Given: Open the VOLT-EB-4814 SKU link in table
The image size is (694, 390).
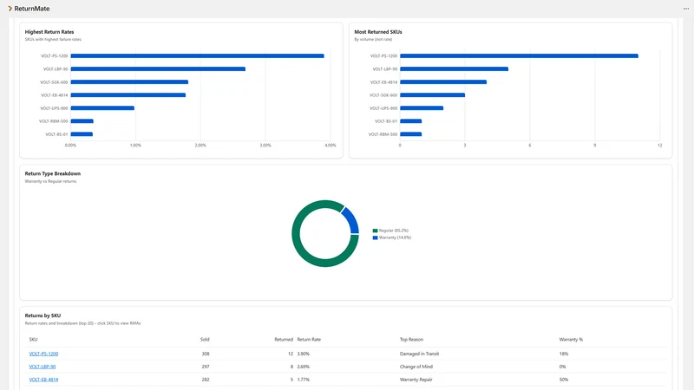Looking at the screenshot, I should [43, 380].
